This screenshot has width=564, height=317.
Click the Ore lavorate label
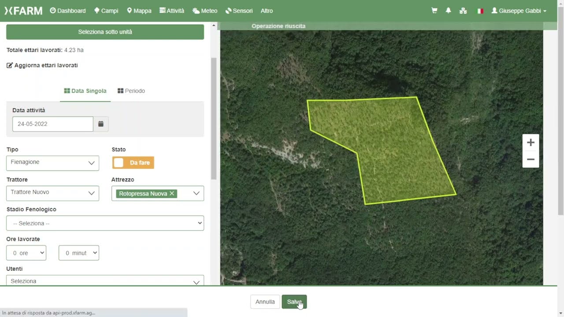23,239
